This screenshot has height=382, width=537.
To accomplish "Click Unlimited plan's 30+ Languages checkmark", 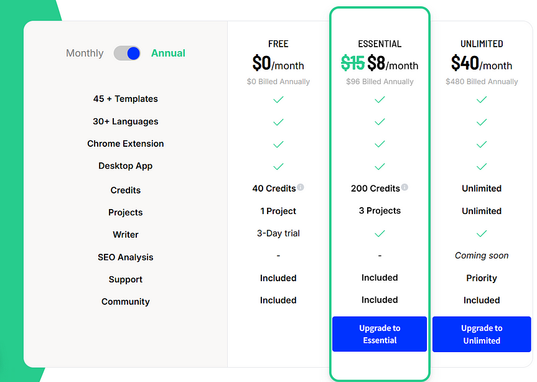I will 481,123.
